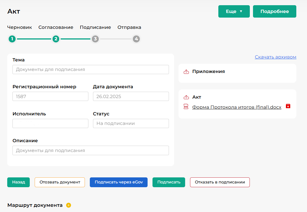Click the DOC file icon

tap(186, 107)
